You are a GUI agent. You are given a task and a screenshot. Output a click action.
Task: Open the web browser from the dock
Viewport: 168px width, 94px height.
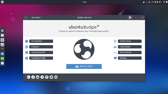tap(2, 40)
